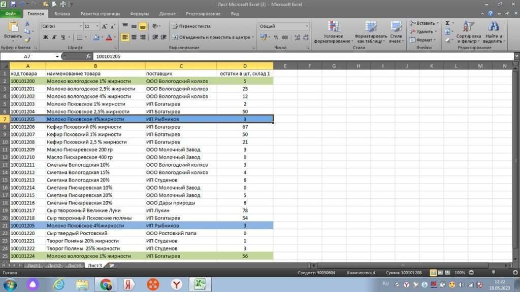The image size is (520, 292).
Task: Click the percent style icon
Action: click(276, 38)
